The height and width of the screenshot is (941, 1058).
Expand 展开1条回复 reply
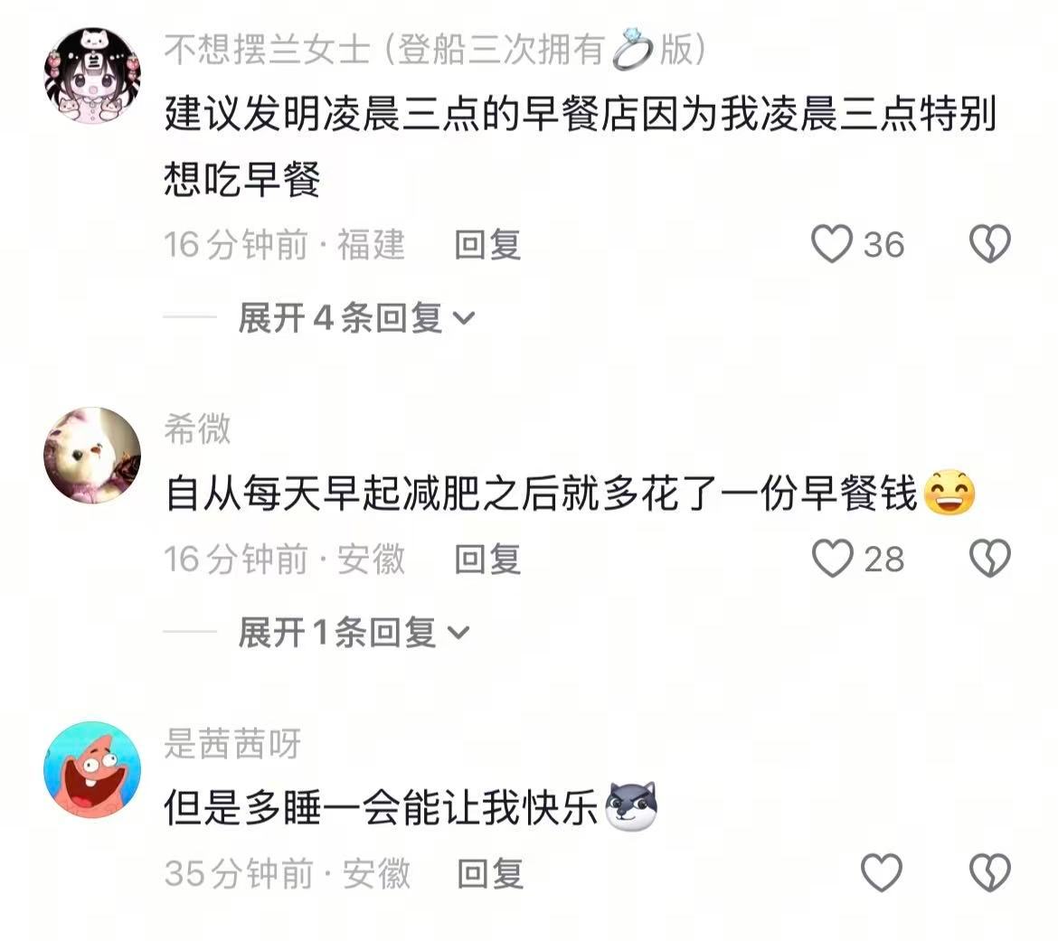(354, 632)
